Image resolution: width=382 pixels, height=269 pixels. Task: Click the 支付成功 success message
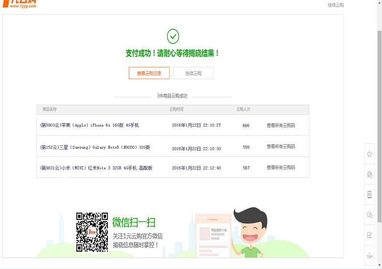172,53
